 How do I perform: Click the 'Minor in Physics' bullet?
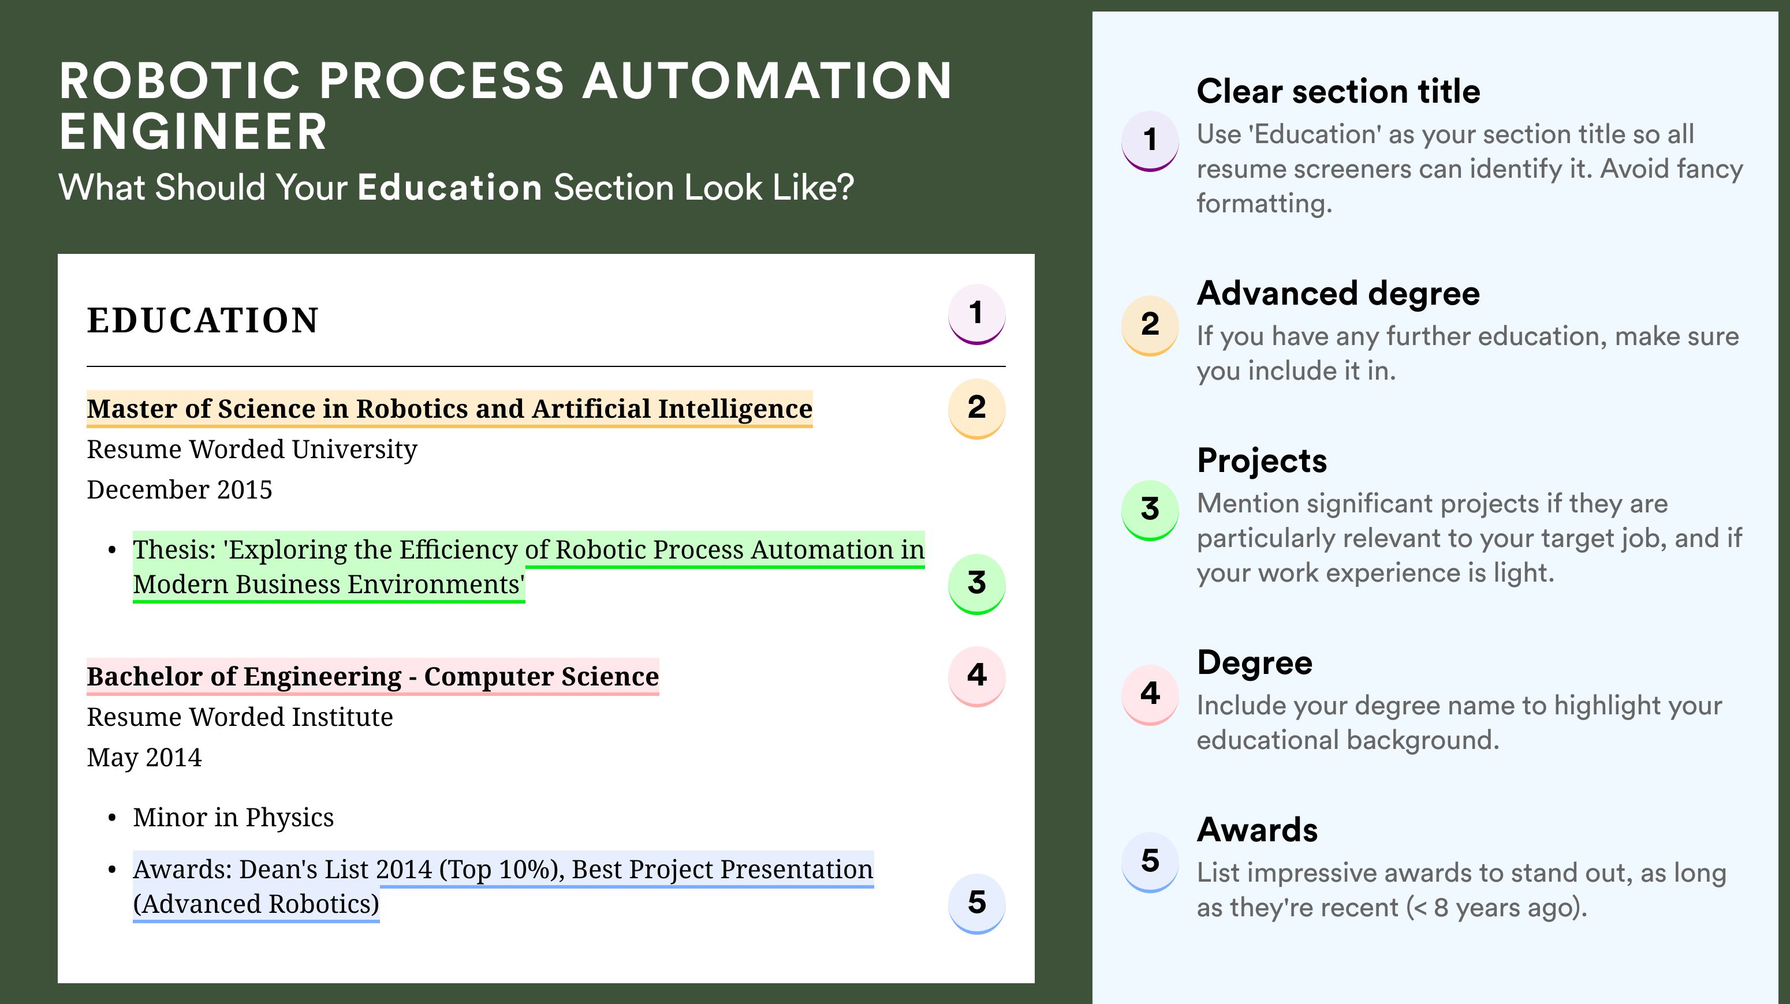point(233,818)
